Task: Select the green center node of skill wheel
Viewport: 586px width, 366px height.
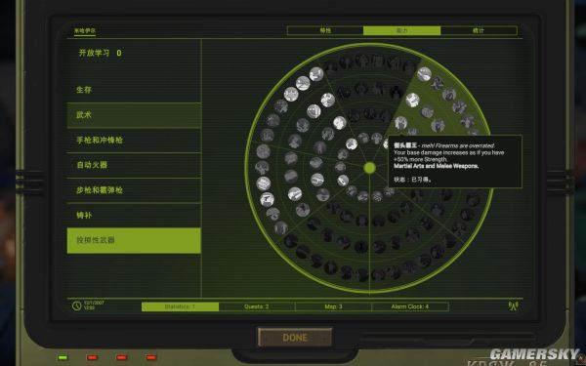Action: pyautogui.click(x=369, y=168)
